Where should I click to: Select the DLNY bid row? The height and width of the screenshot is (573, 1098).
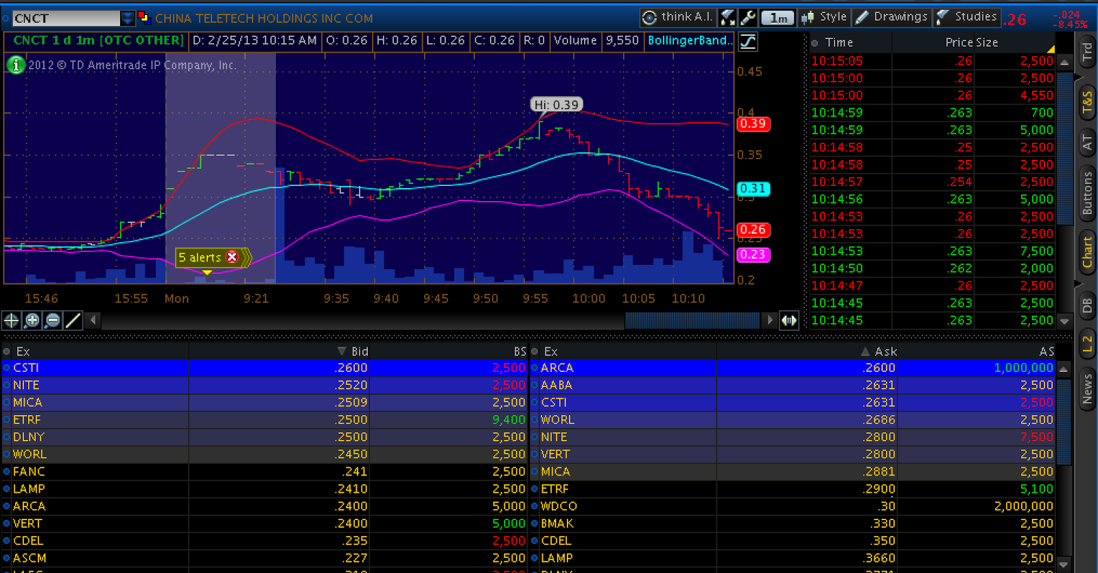(265, 436)
